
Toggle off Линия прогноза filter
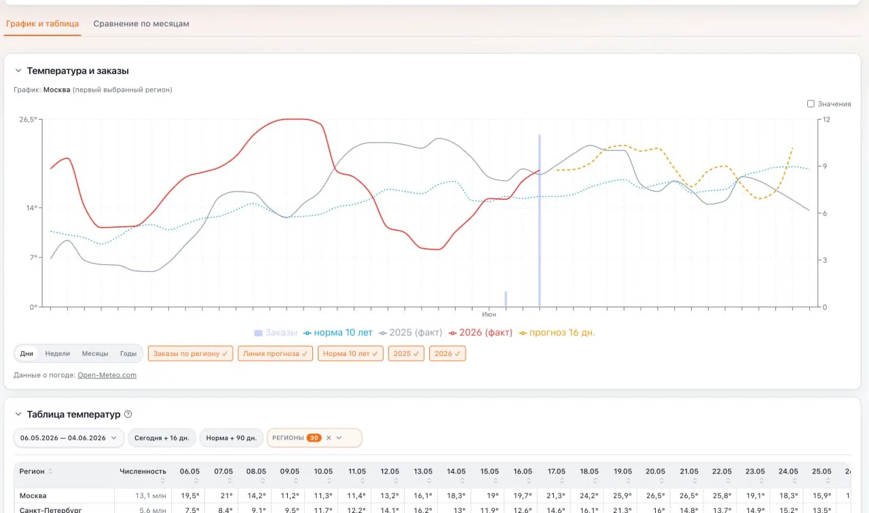click(x=276, y=353)
